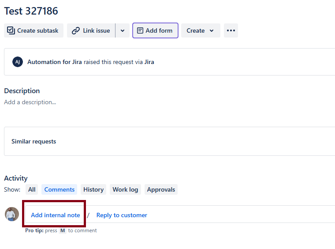Click Reply to customer link
335x249 pixels.
click(122, 215)
